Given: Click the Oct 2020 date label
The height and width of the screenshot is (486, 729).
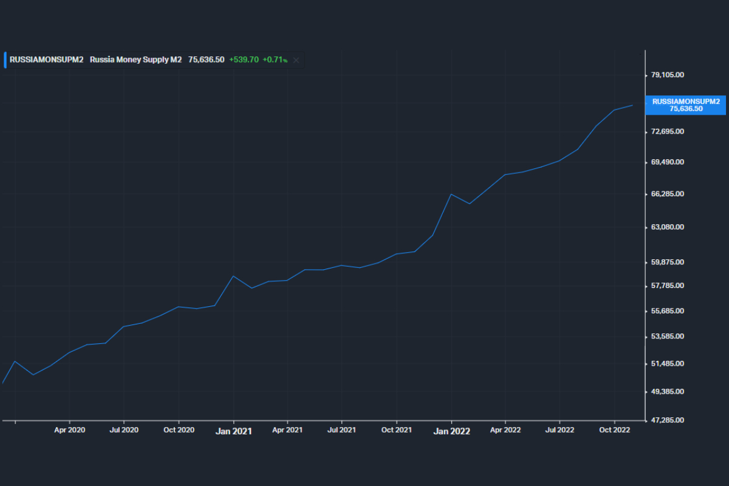Looking at the screenshot, I should point(179,430).
